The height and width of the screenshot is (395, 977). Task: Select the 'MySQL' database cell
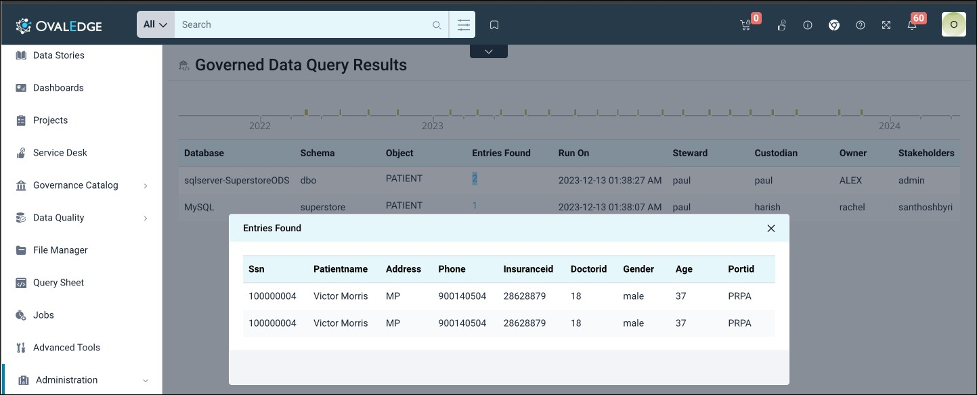coord(199,207)
